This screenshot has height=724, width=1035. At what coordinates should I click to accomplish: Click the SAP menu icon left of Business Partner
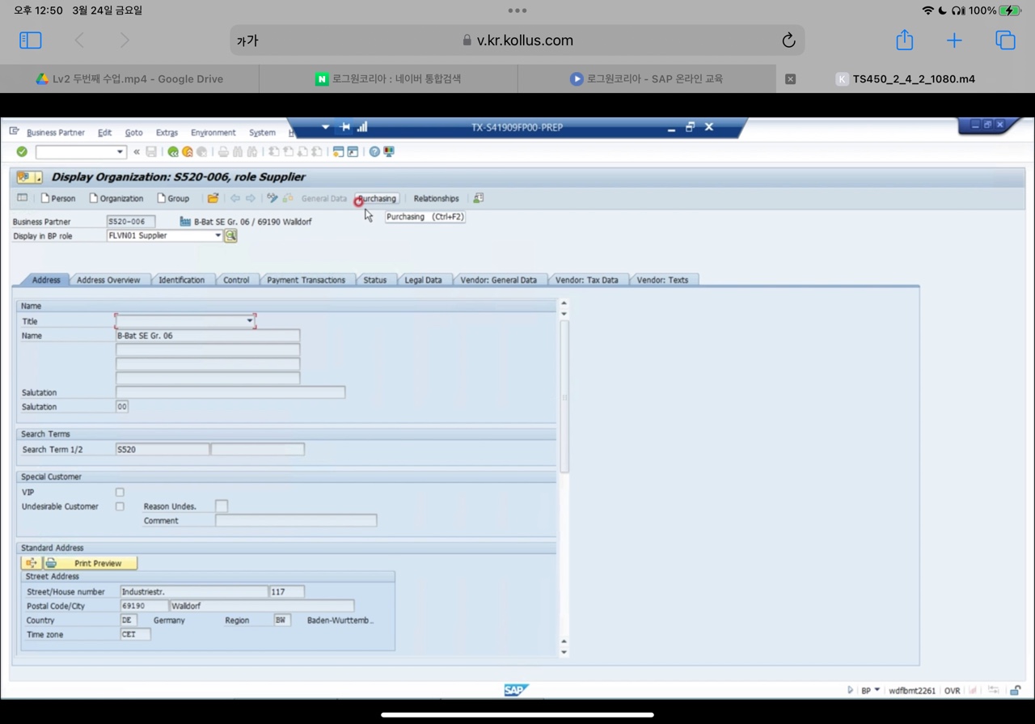(x=15, y=132)
